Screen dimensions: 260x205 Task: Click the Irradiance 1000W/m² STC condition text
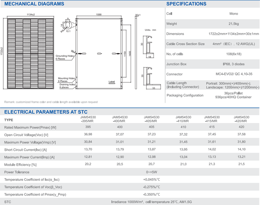(151, 202)
